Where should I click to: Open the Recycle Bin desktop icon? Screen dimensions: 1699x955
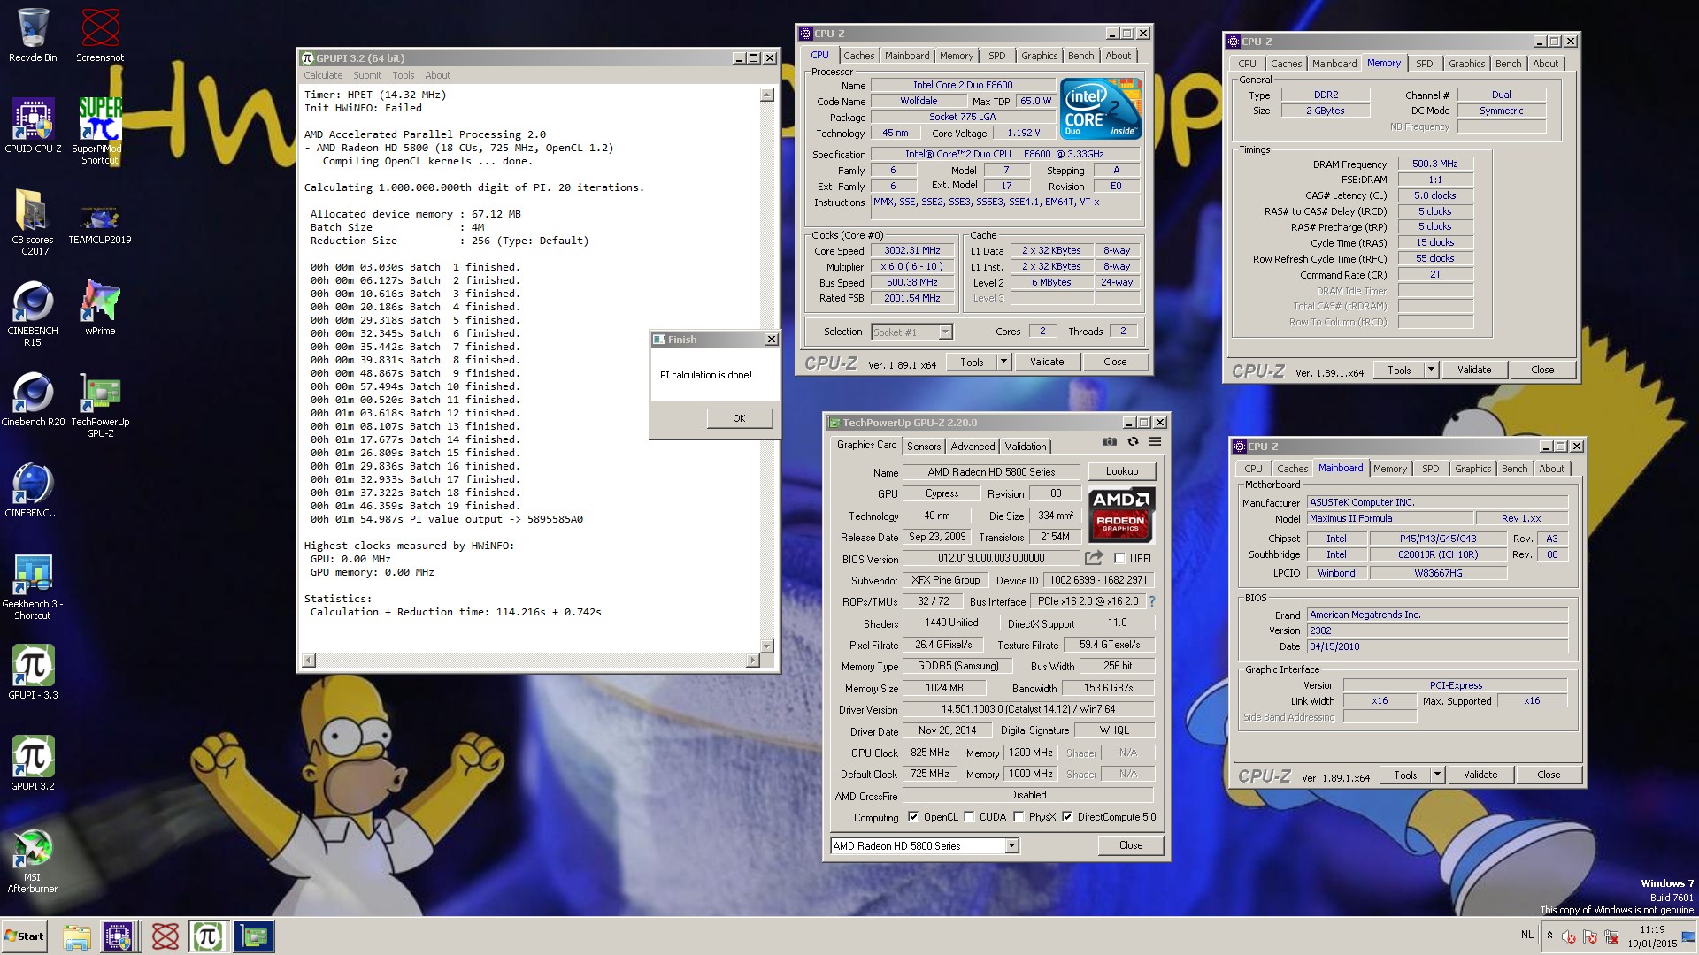(x=33, y=35)
